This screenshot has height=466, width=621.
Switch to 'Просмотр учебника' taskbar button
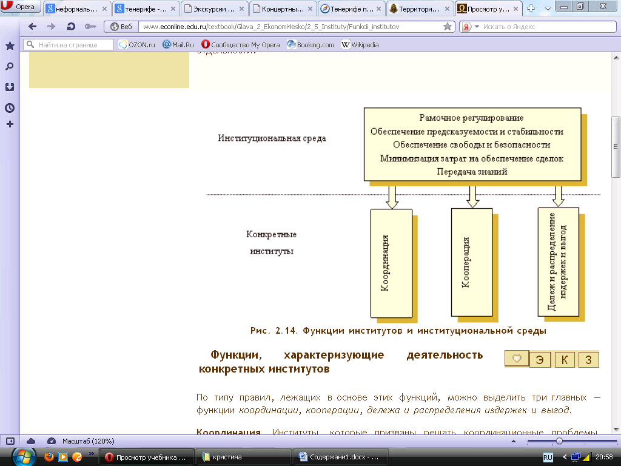[146, 458]
